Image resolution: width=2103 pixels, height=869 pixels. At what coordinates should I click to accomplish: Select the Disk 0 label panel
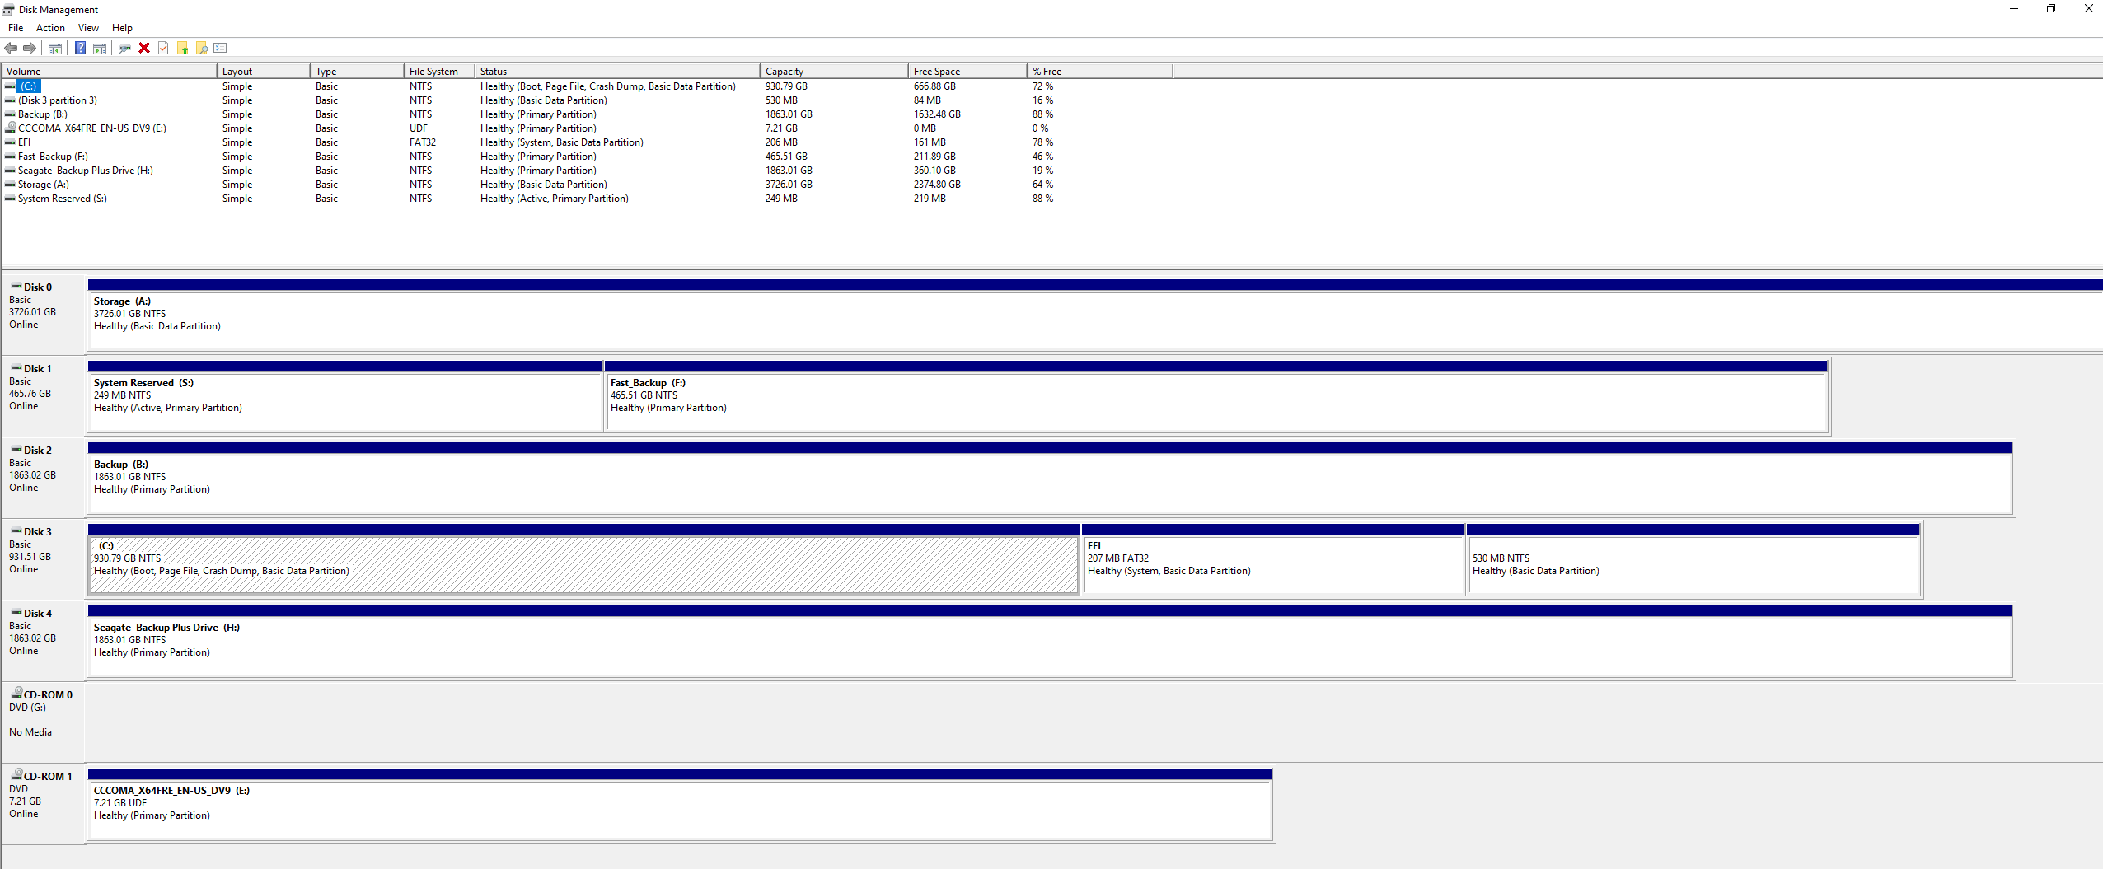click(44, 313)
